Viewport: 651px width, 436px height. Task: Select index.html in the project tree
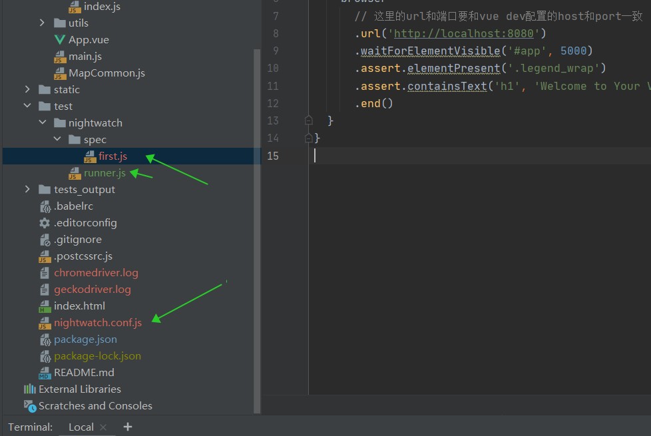(x=79, y=306)
